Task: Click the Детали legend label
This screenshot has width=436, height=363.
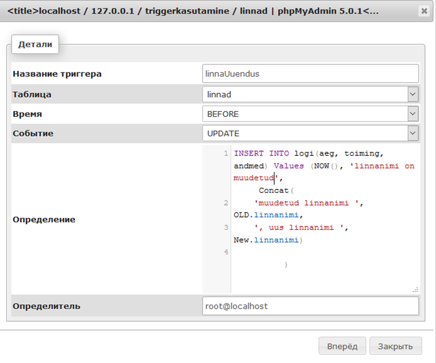Action: coord(35,44)
